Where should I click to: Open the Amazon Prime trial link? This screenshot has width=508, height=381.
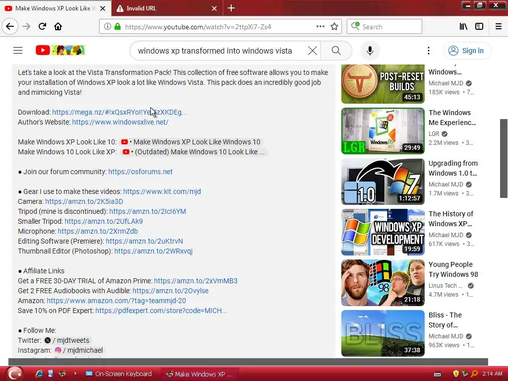point(195,281)
